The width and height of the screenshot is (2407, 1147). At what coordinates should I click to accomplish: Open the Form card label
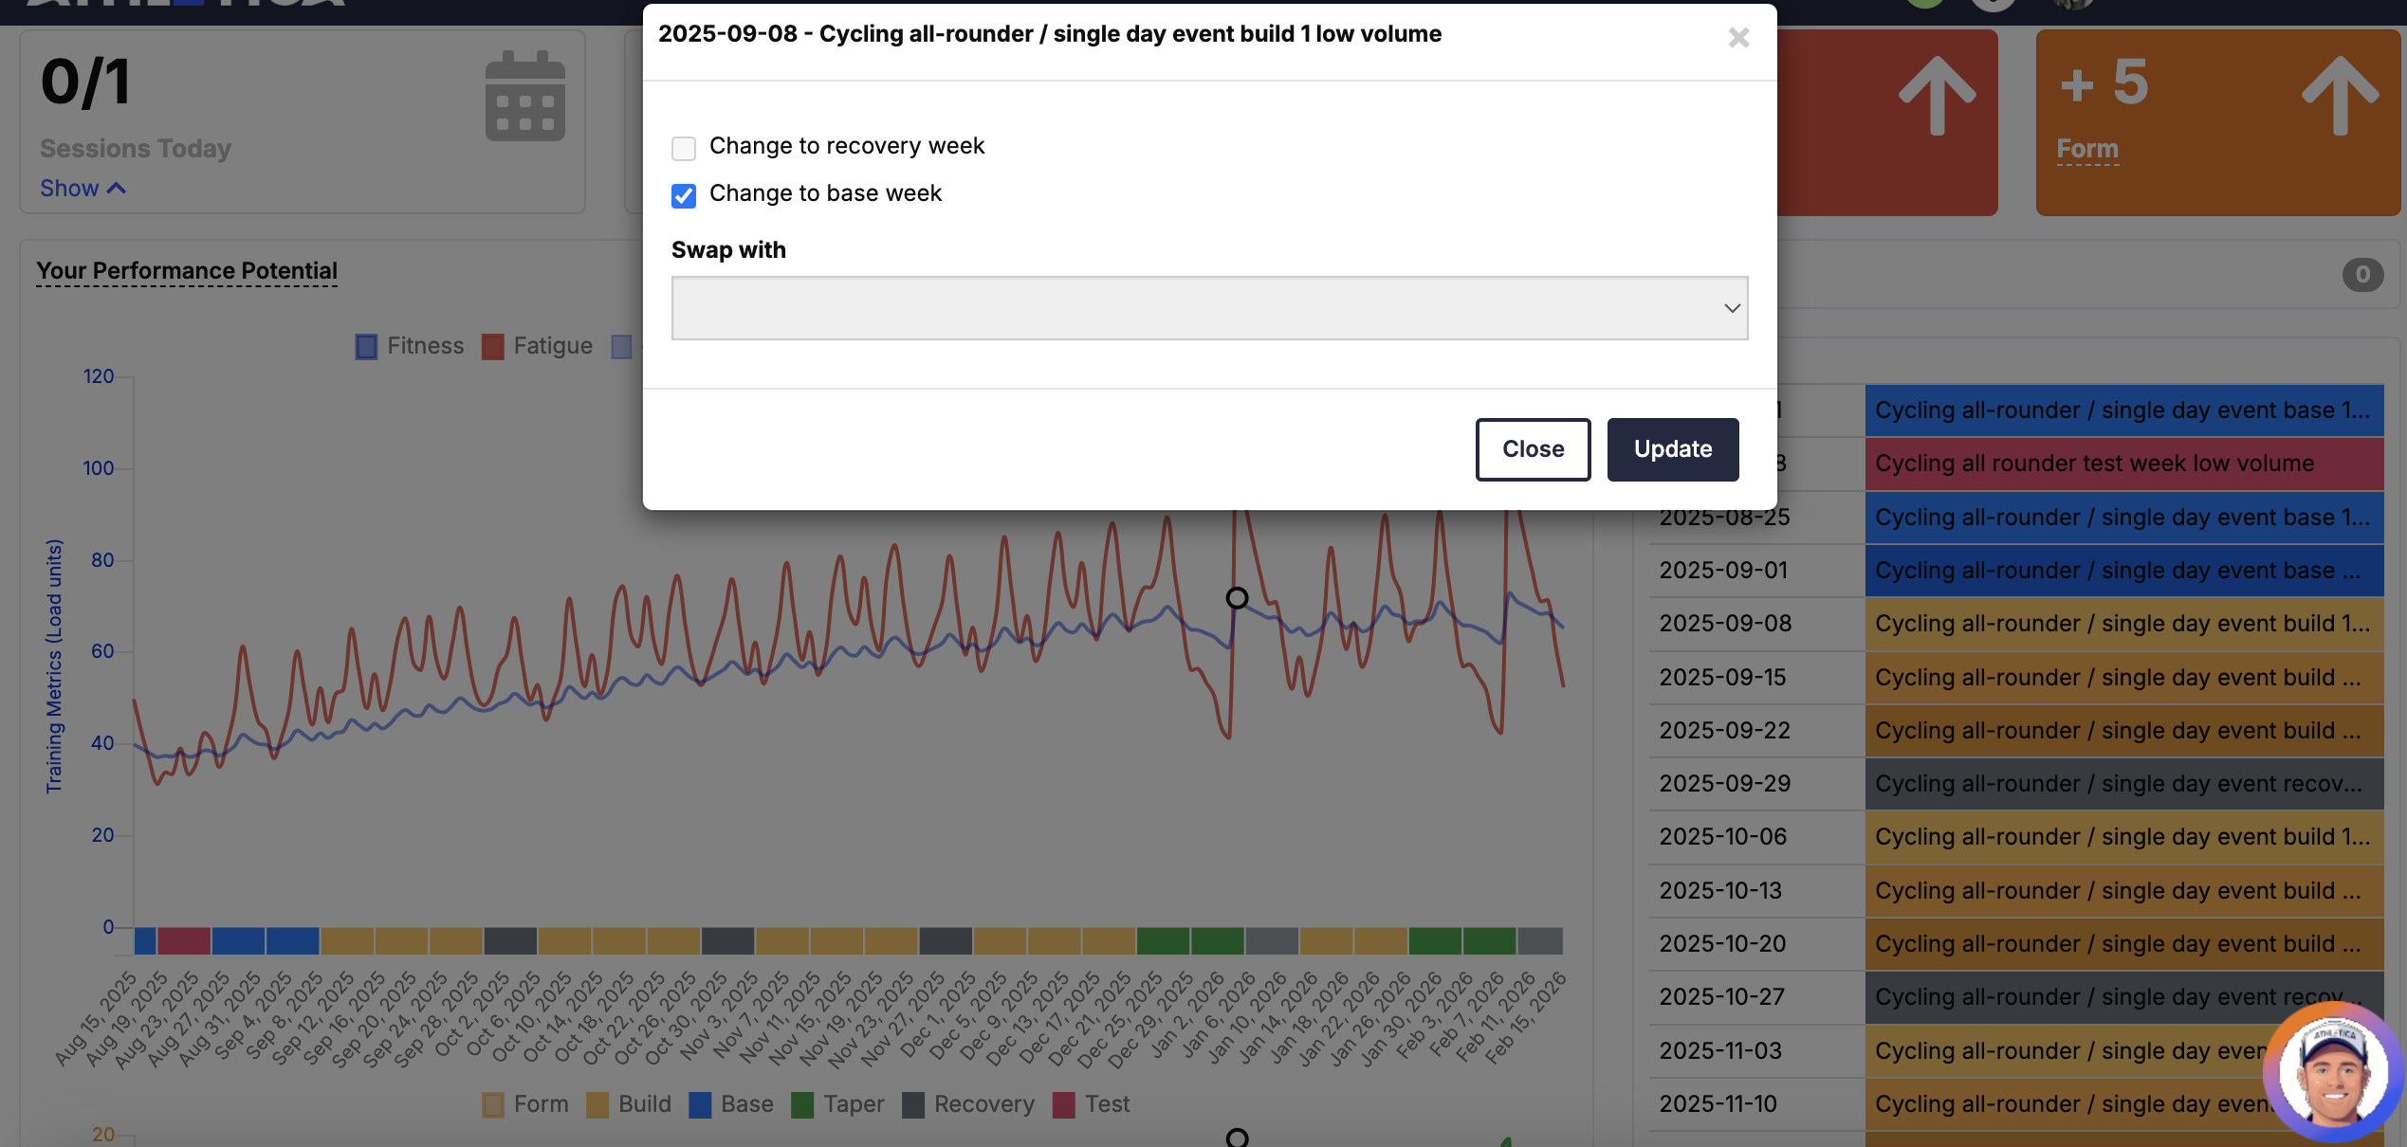2086,149
